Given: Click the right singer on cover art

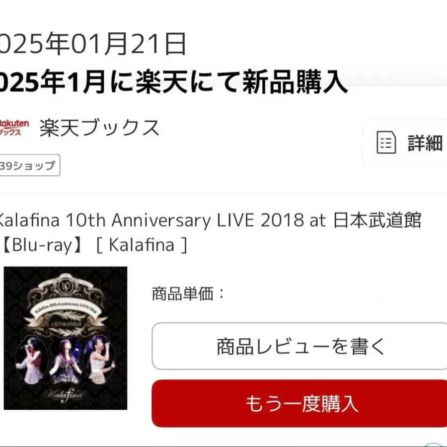Looking at the screenshot, I should [x=100, y=360].
